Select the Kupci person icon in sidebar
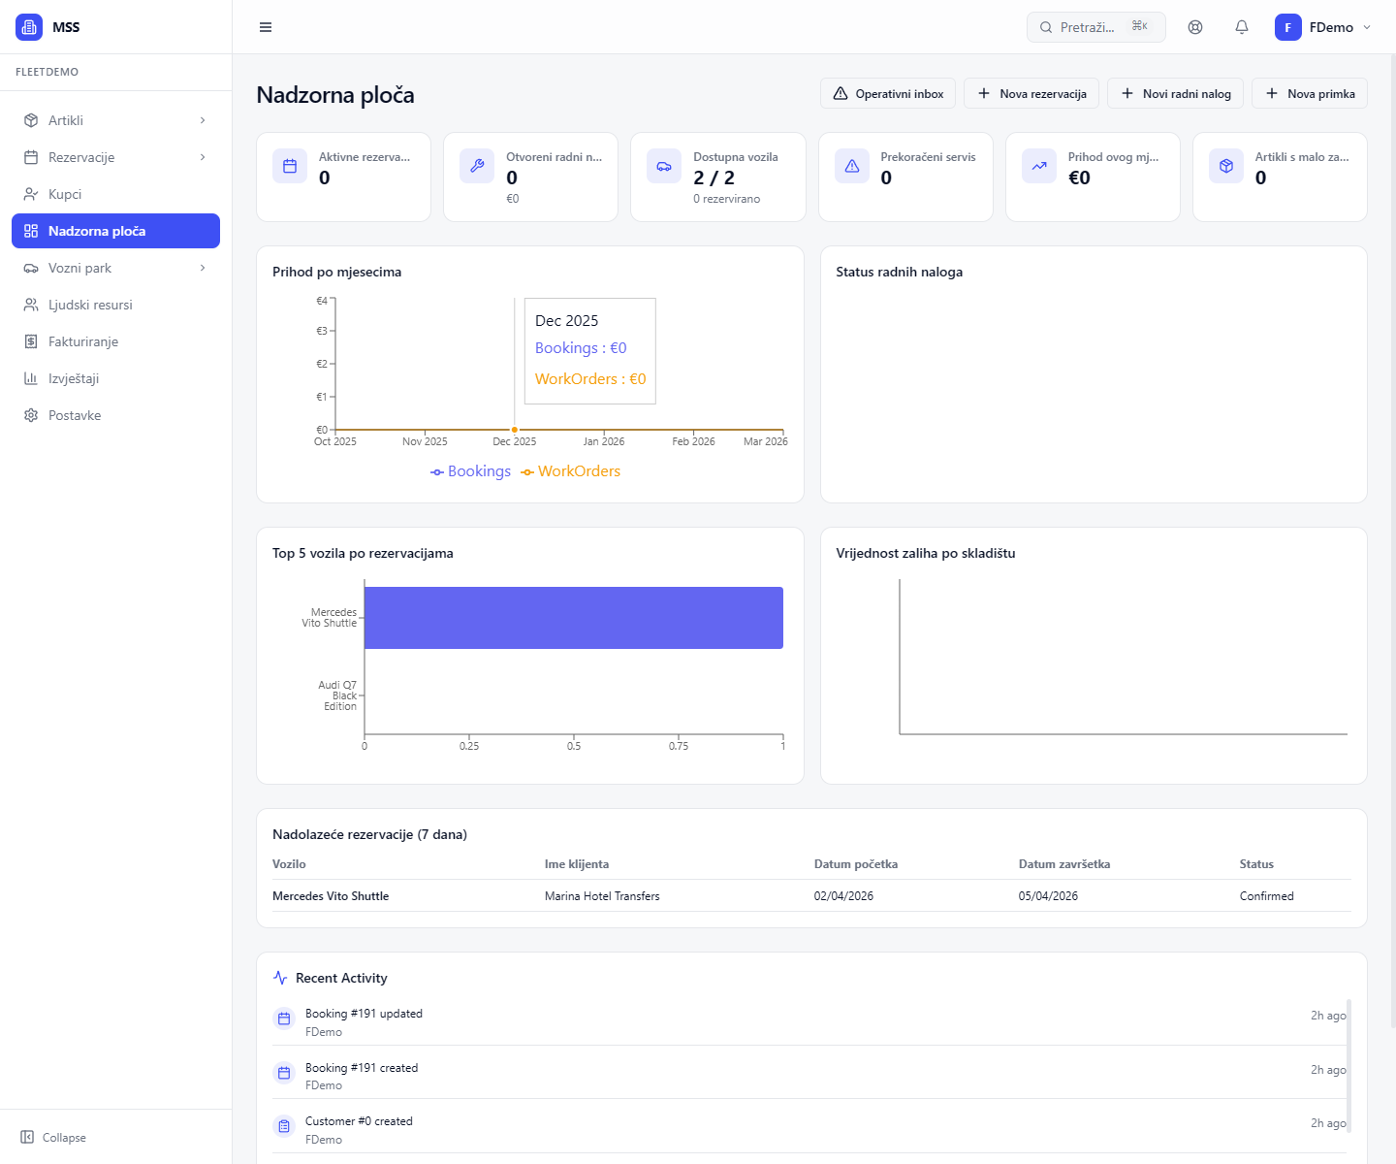1396x1164 pixels. click(x=30, y=193)
